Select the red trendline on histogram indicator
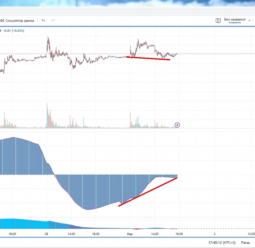This screenshot has height=248, width=255. [148, 191]
